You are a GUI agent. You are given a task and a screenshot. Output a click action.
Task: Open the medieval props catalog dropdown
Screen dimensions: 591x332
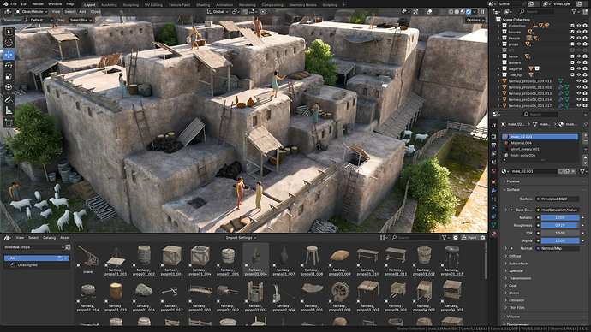pyautogui.click(x=34, y=247)
